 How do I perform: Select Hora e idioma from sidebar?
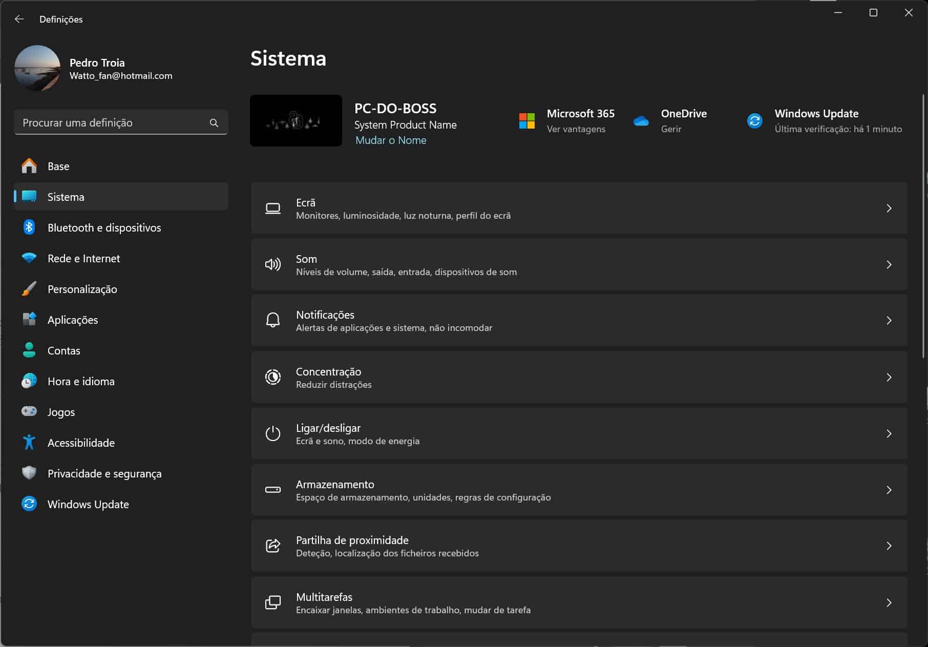point(81,381)
